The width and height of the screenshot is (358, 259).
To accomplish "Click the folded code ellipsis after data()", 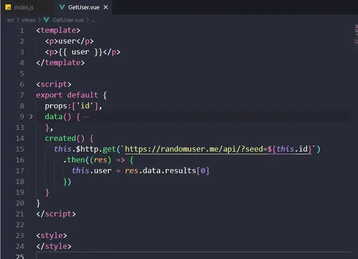I will click(x=86, y=117).
